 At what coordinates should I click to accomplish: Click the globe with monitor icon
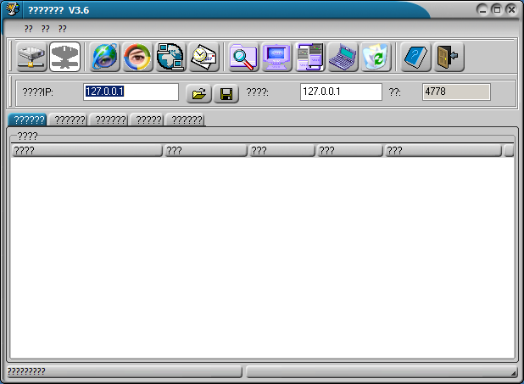point(170,57)
